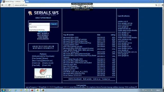Go back using the browser back arrow
Screen dimensions: 164x92
point(2,5)
